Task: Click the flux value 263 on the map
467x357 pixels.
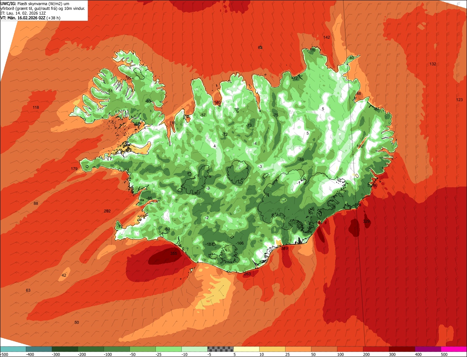Action: click(247, 274)
